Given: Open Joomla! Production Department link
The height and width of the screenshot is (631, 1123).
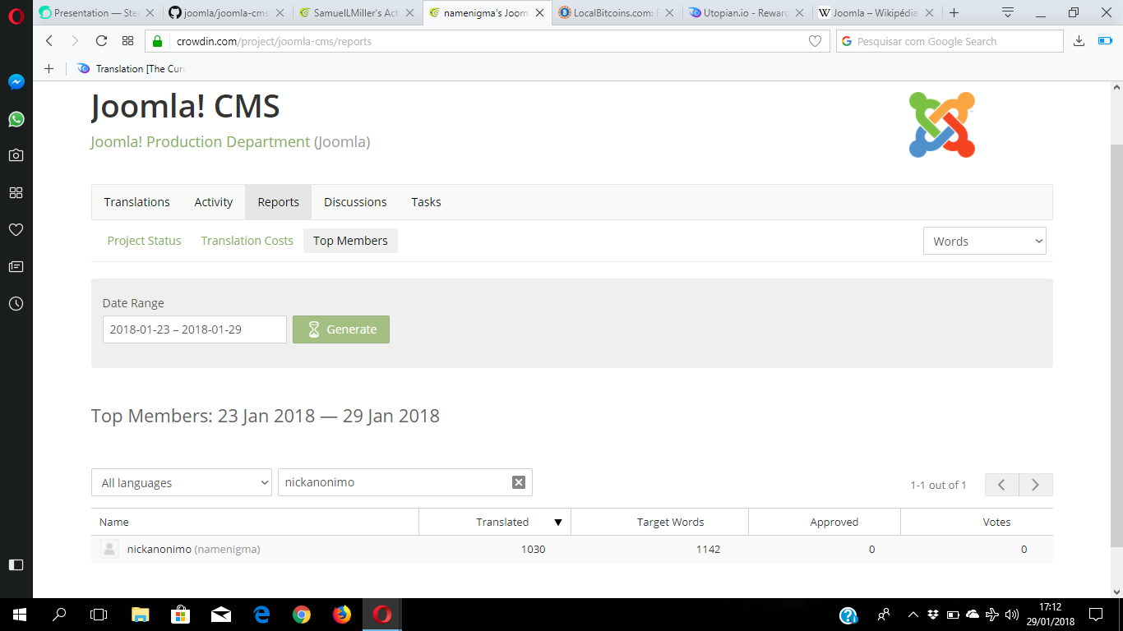Looking at the screenshot, I should tap(201, 142).
